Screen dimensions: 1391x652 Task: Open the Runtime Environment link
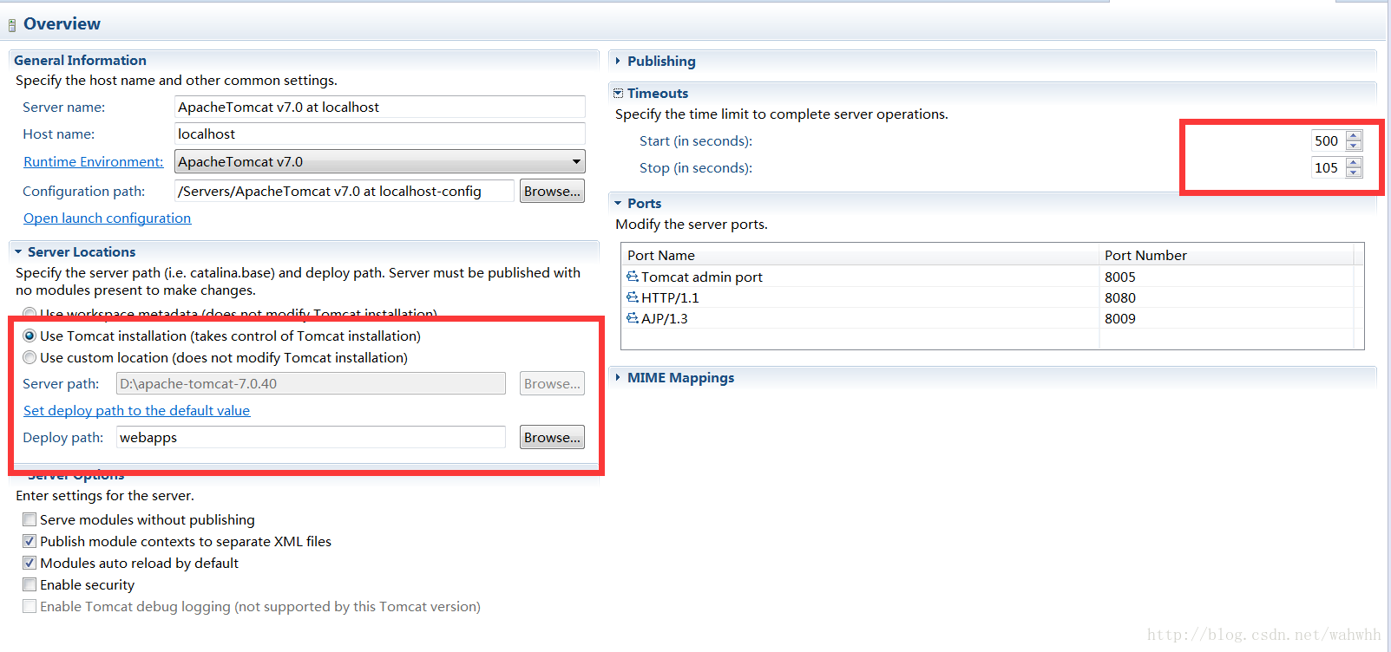(x=93, y=161)
